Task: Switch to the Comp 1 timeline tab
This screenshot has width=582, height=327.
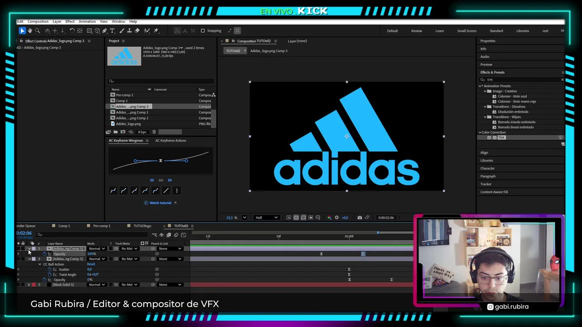Action: pyautogui.click(x=64, y=226)
